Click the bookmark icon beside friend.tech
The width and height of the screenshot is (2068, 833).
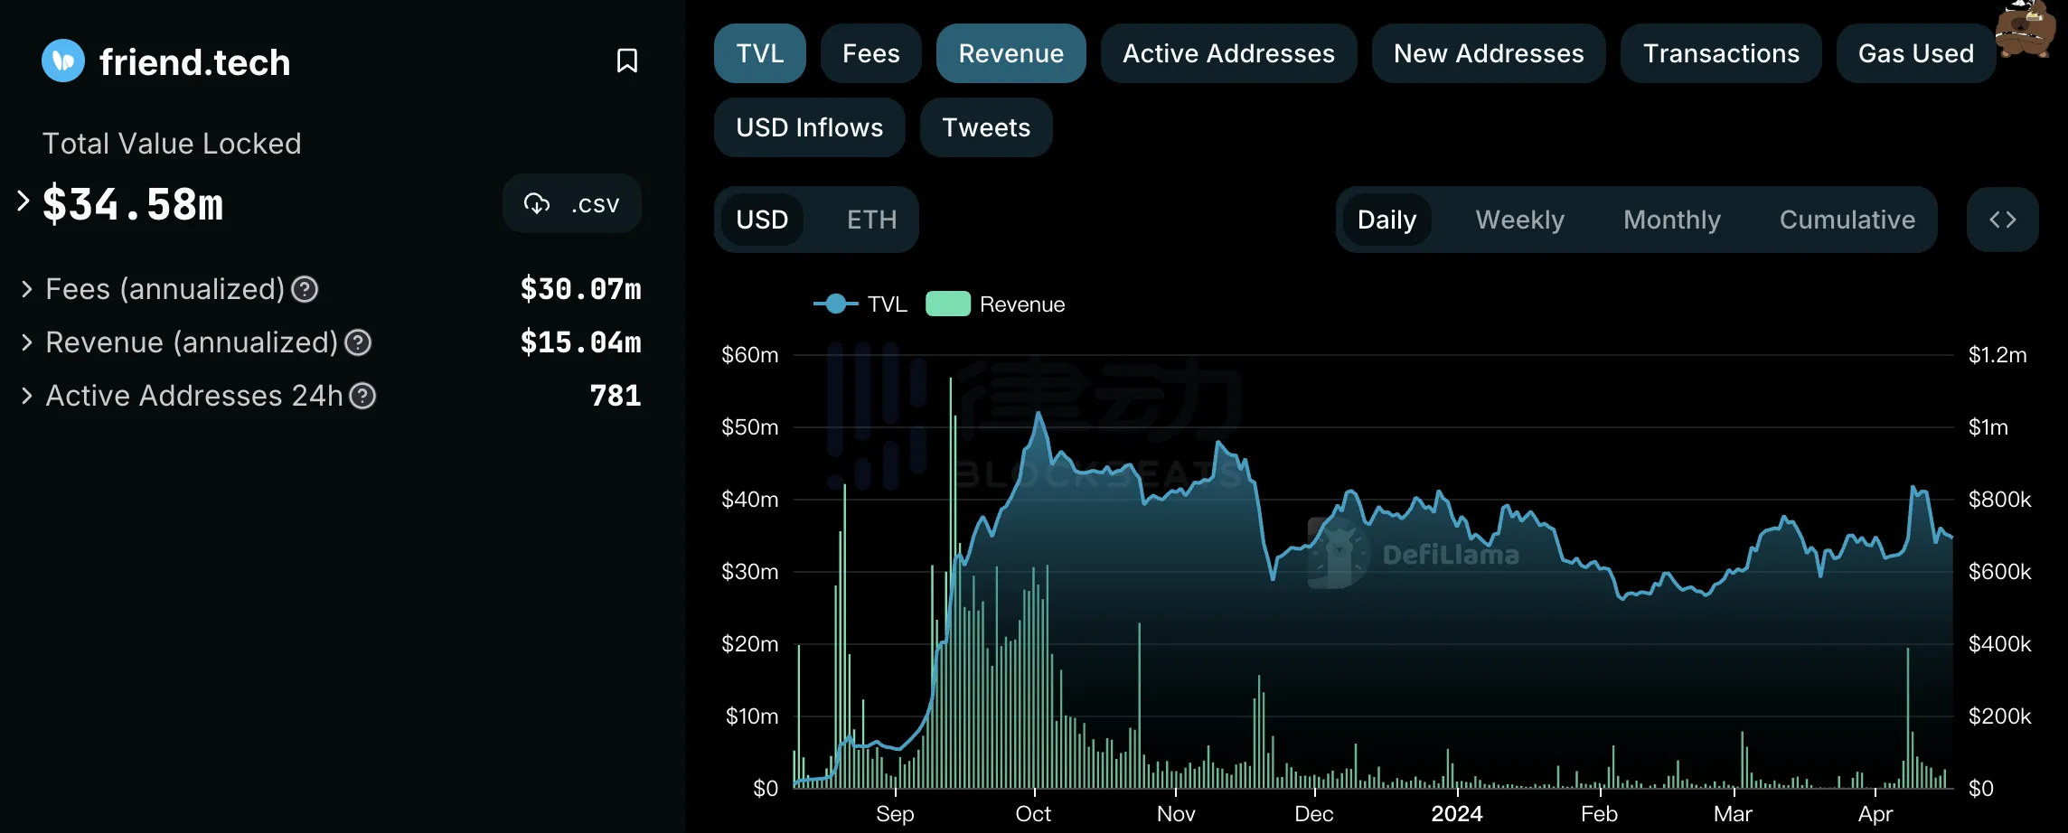[626, 61]
